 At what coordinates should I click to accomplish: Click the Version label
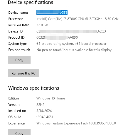[x=14, y=105]
